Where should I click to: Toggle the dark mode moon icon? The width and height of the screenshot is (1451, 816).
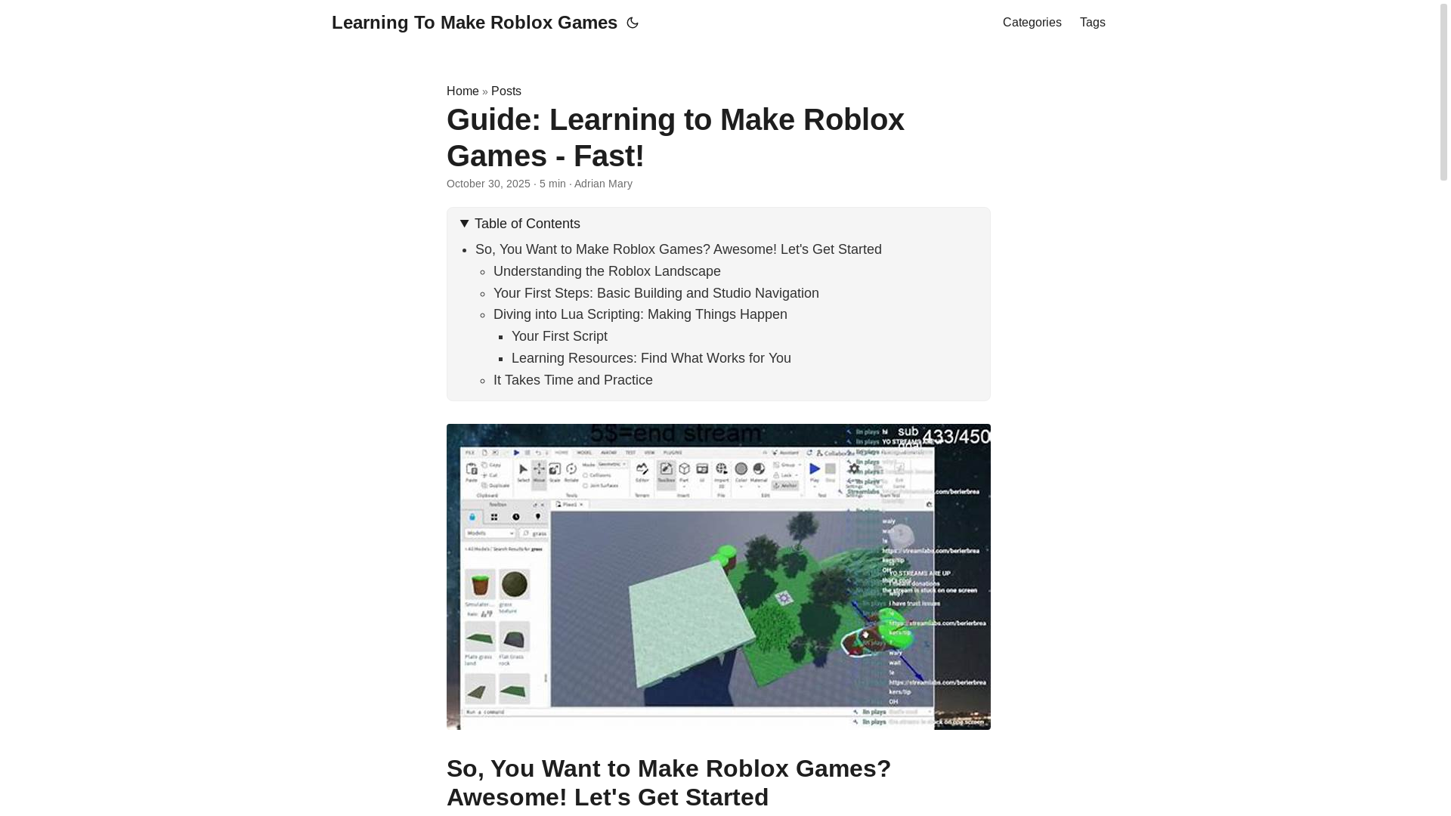click(x=633, y=23)
